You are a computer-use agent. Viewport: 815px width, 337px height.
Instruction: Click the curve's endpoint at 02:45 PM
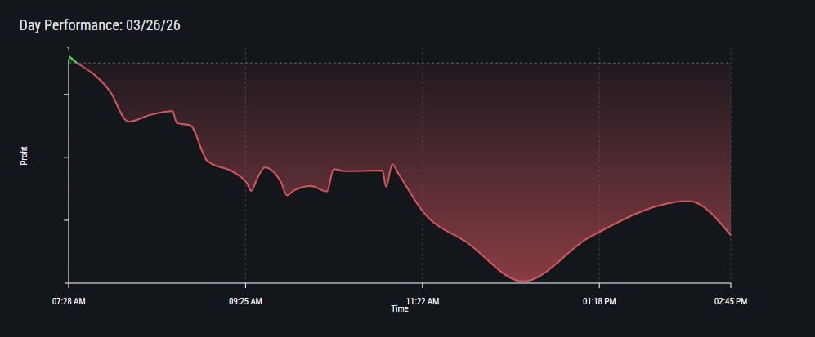pos(730,235)
